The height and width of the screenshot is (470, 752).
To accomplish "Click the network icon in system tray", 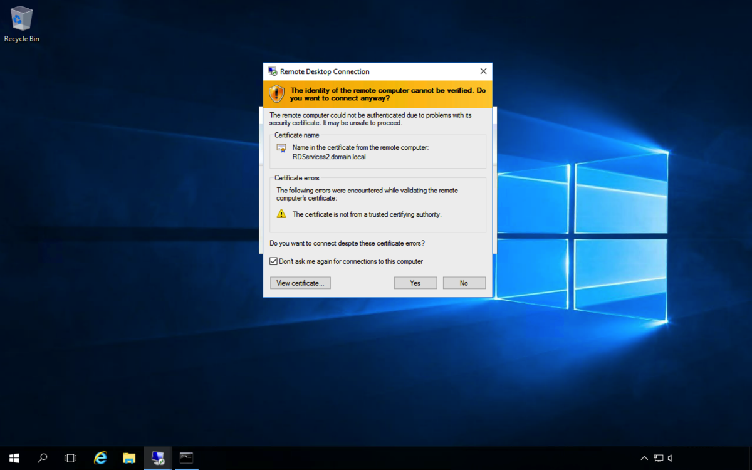I will point(658,458).
